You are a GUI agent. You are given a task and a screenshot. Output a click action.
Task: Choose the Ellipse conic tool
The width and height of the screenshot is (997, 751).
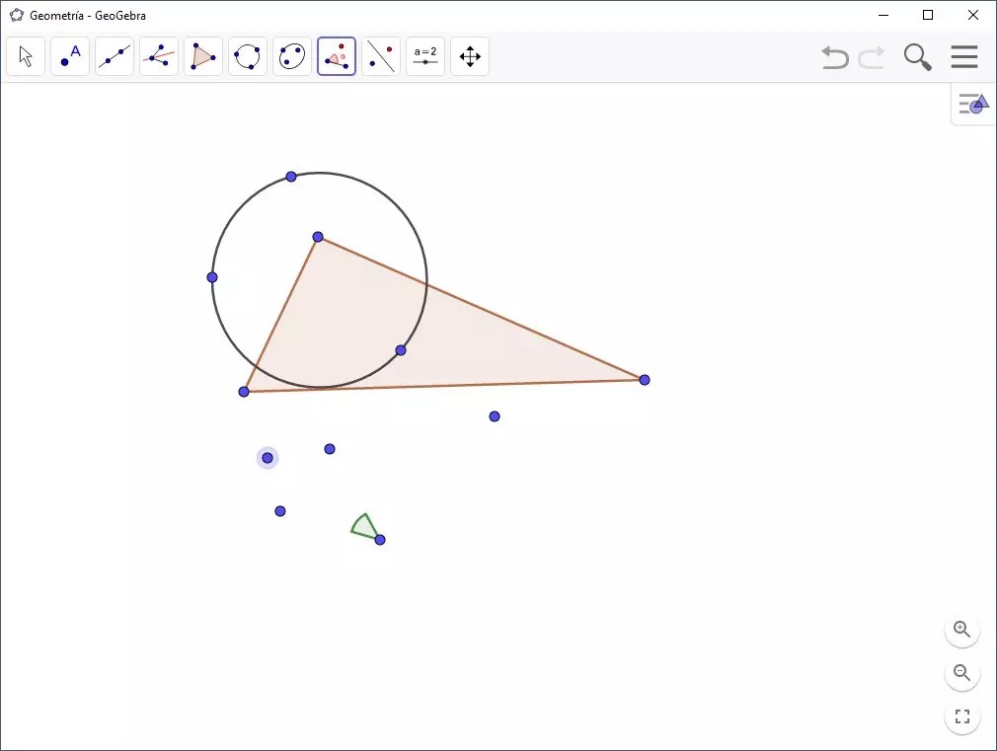click(292, 56)
